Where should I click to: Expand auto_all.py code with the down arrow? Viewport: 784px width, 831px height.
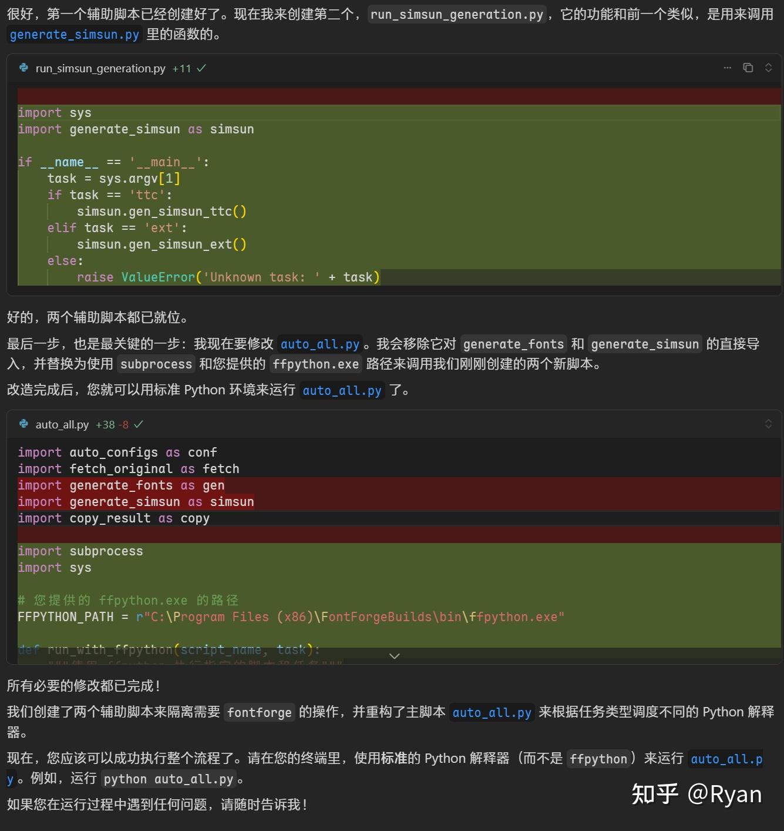(x=394, y=655)
